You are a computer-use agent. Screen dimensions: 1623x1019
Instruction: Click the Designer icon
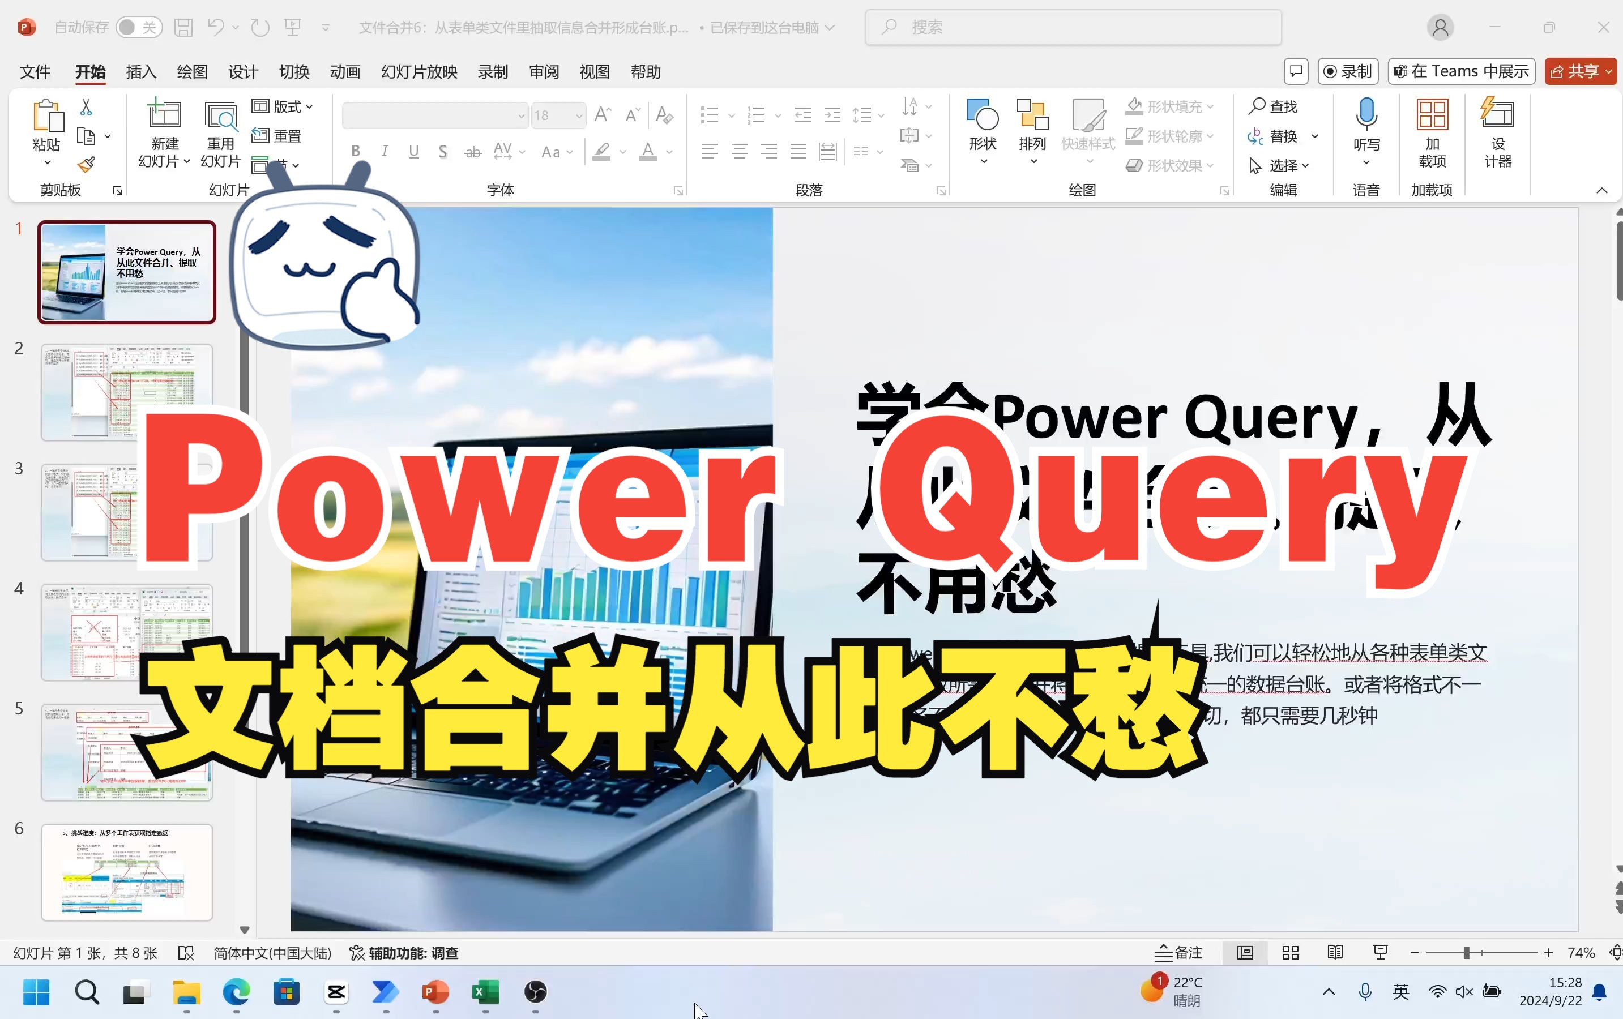click(x=1498, y=113)
